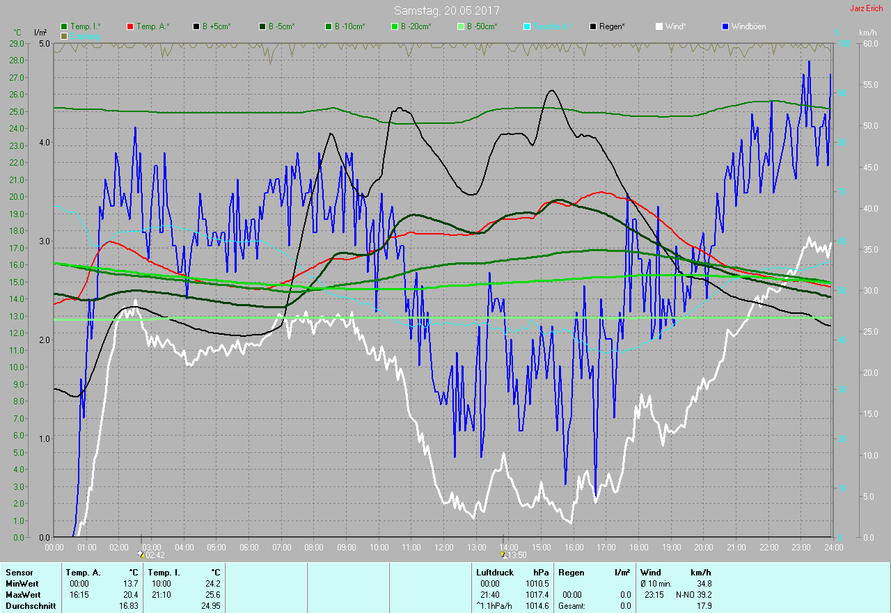This screenshot has width=891, height=613.
Task: Click the B -50cm legend label
Action: (x=482, y=26)
